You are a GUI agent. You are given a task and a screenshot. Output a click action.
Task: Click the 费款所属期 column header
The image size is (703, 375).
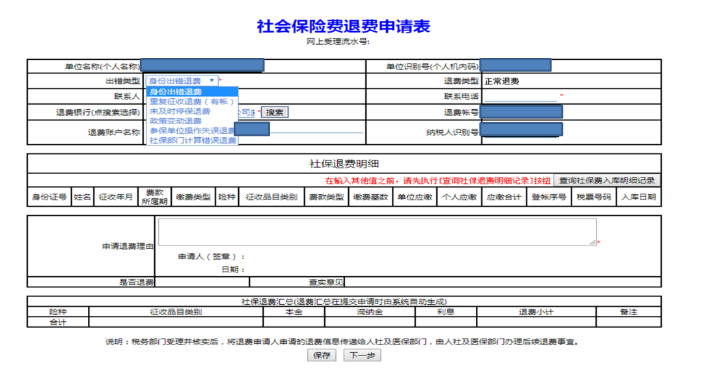(x=154, y=197)
